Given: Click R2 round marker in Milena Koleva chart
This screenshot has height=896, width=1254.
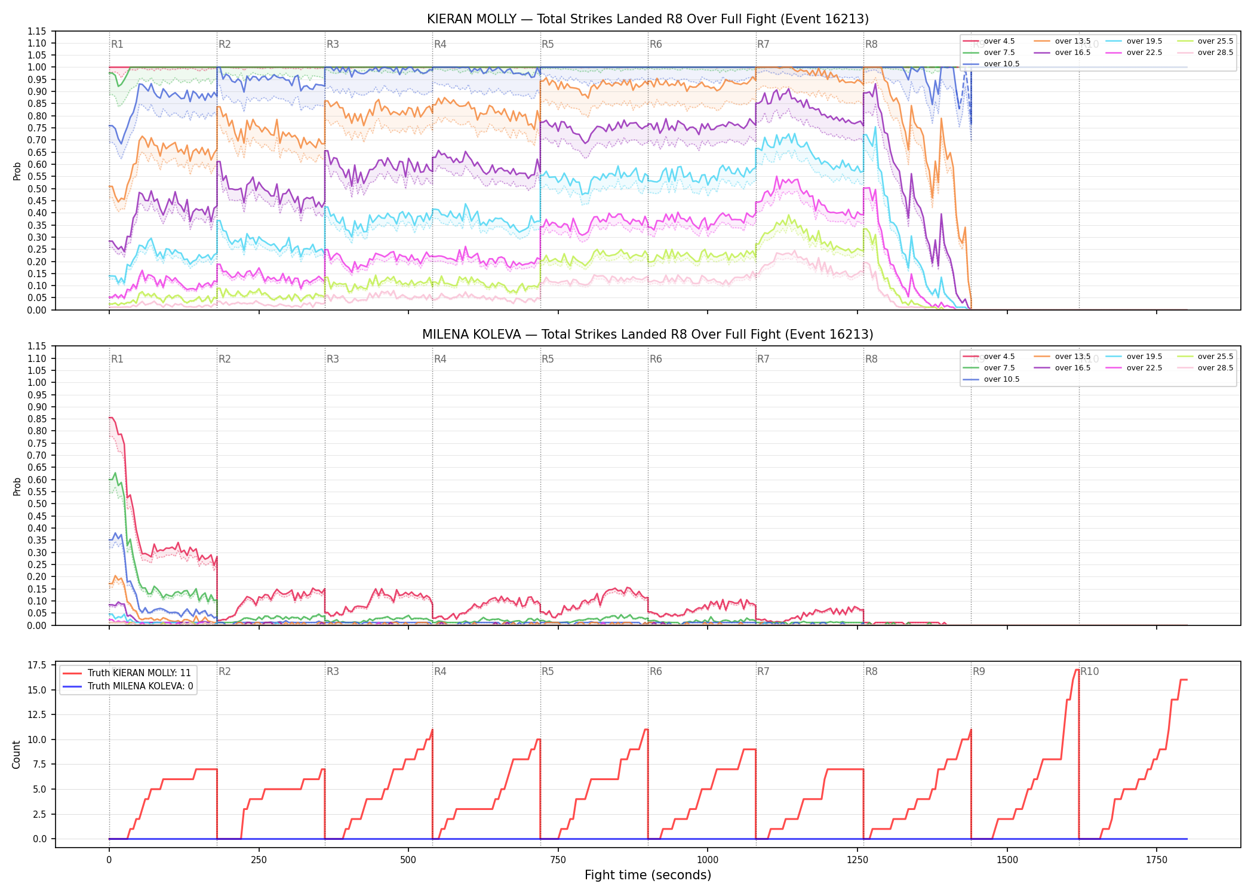Looking at the screenshot, I should 225,359.
